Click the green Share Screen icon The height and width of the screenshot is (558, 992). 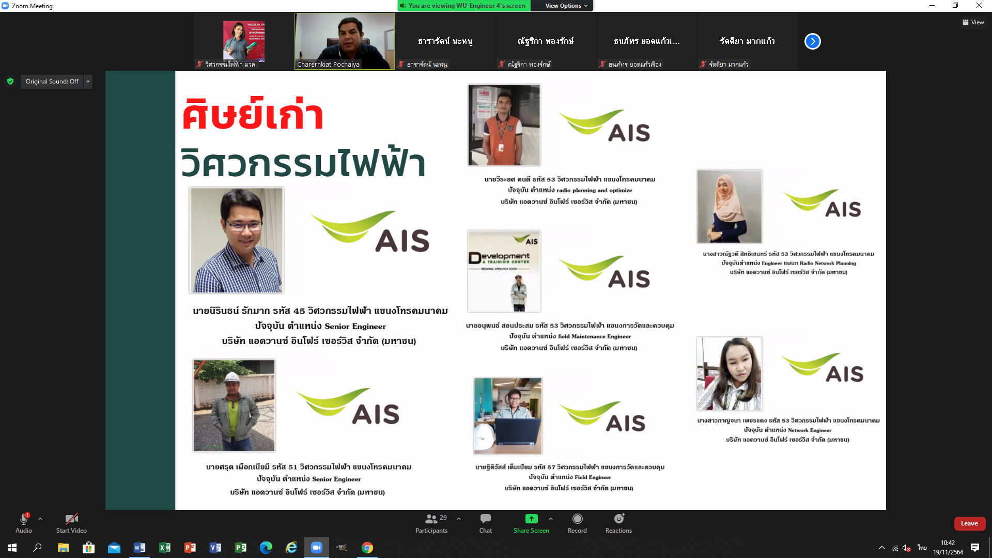(x=531, y=519)
